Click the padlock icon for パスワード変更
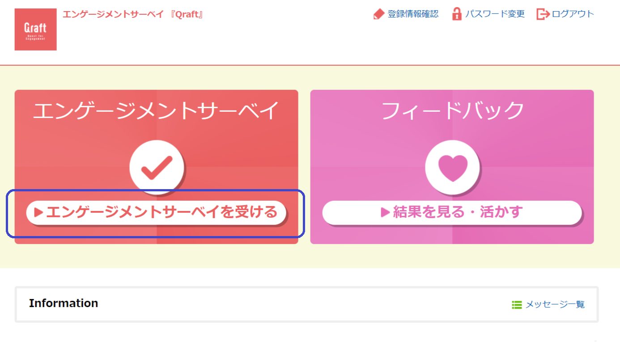The height and width of the screenshot is (342, 620). (456, 14)
